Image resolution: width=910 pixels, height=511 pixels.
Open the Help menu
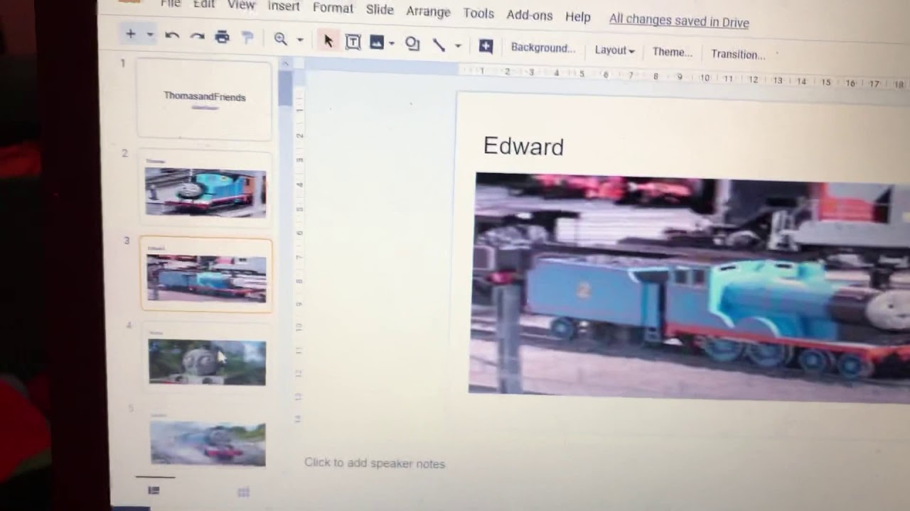point(578,16)
